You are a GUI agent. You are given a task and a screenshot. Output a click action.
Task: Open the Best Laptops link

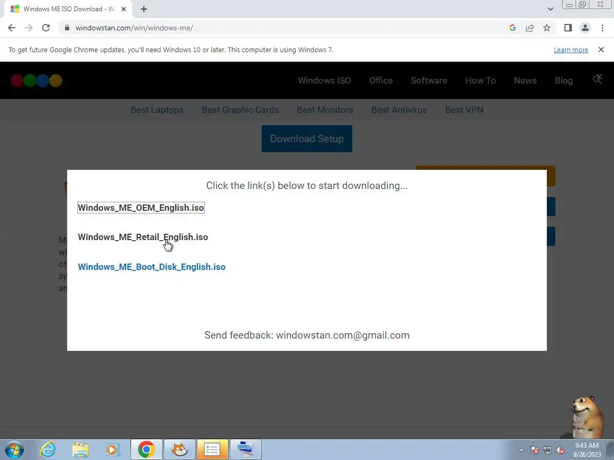[157, 110]
